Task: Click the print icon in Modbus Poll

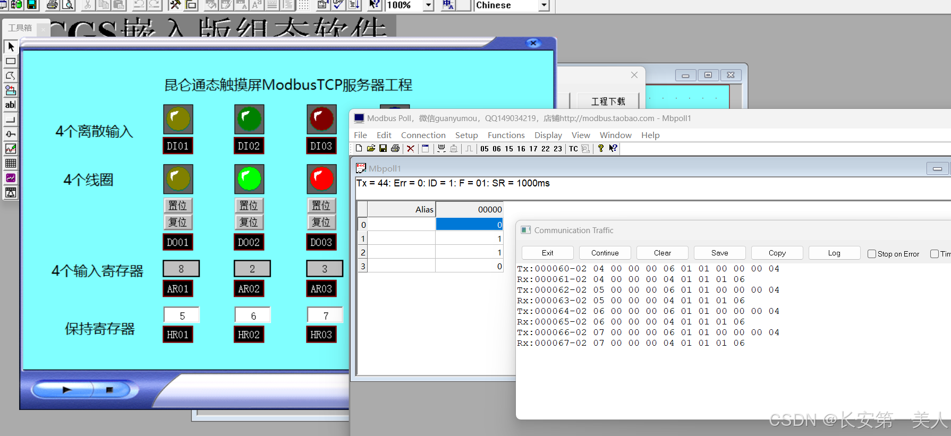Action: point(395,149)
